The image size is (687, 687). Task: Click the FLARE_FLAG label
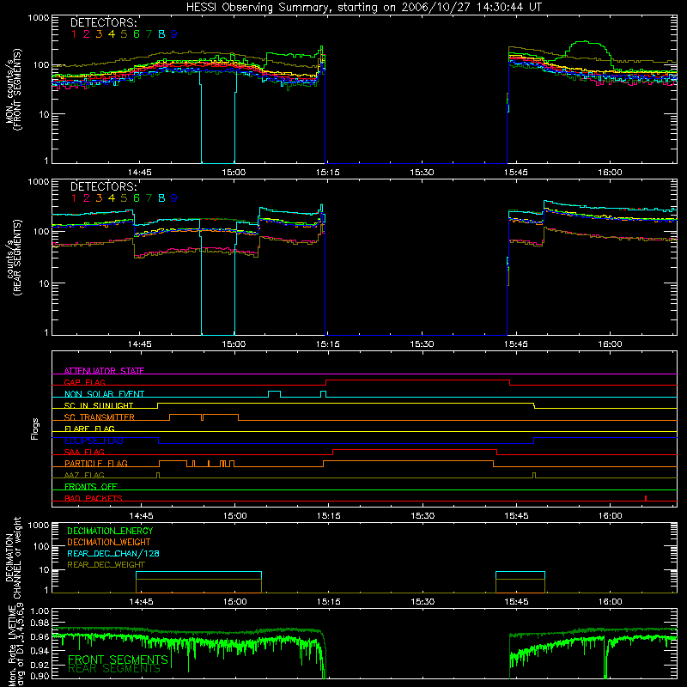[x=89, y=429]
